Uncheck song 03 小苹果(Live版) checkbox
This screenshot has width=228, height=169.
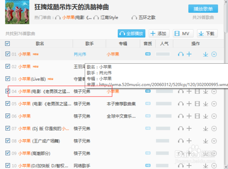tap(8, 79)
